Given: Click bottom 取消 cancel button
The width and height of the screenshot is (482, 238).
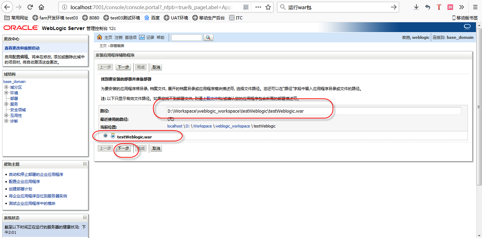Looking at the screenshot, I should 156,148.
